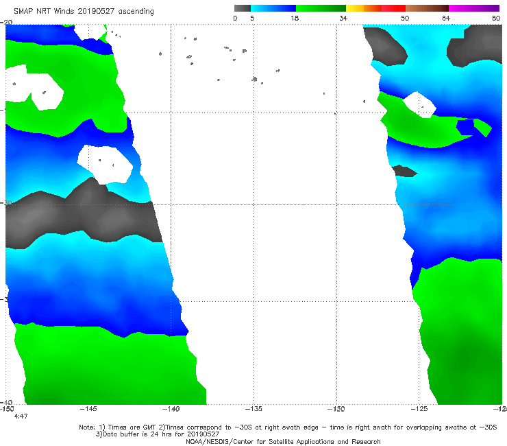Click the small gray patch in right swath
The width and height of the screenshot is (507, 446).
(x=404, y=171)
